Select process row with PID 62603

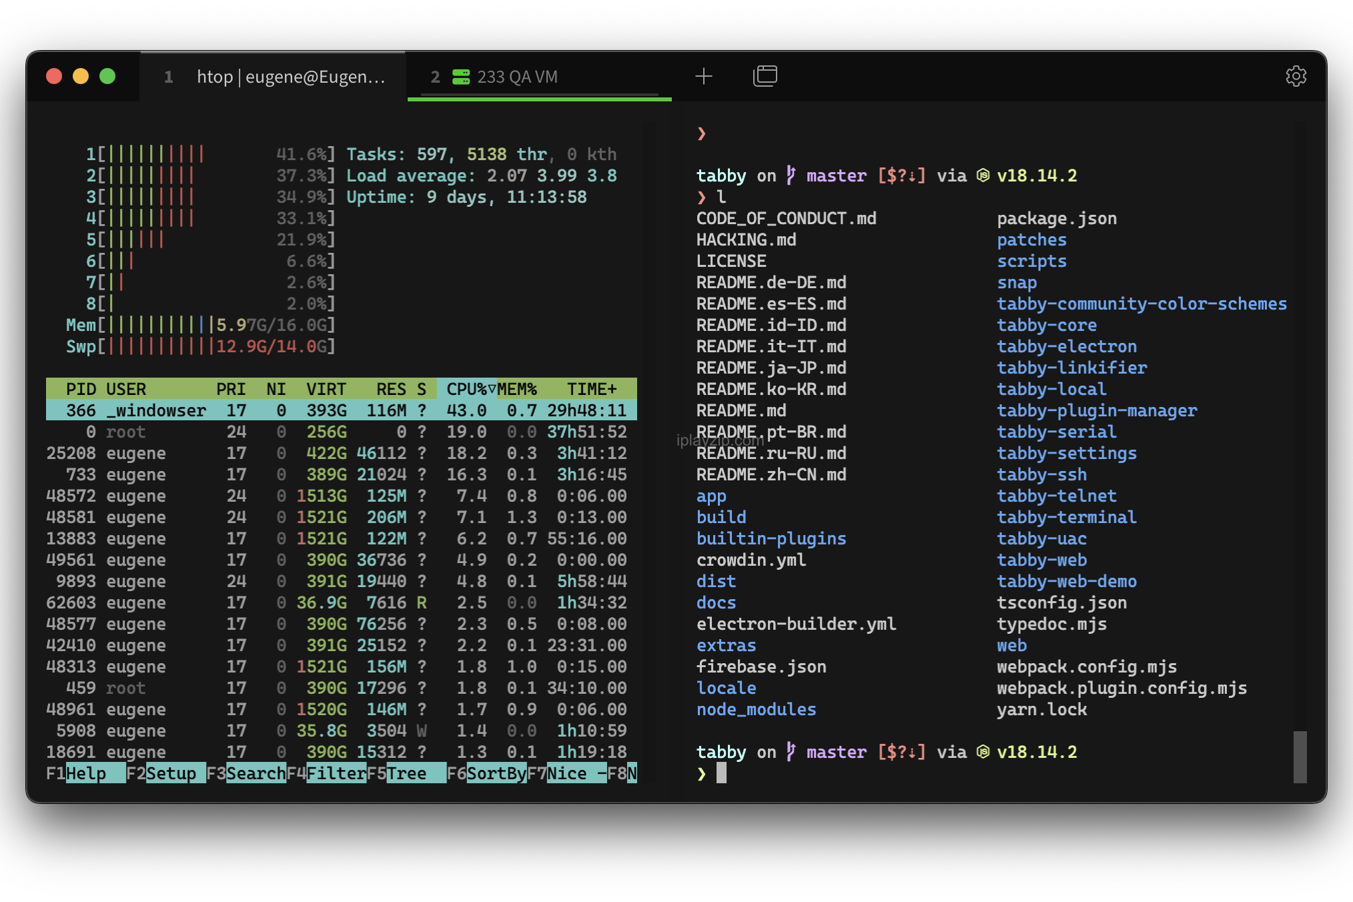342,602
